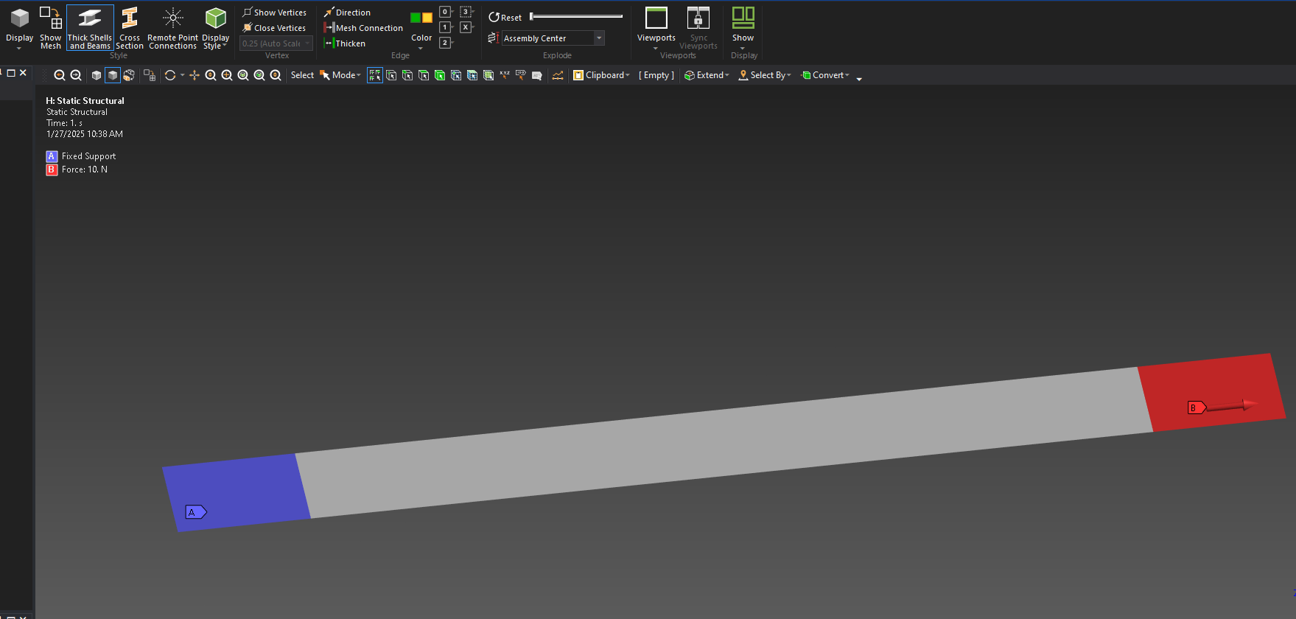Click the Explode view slider

(576, 16)
